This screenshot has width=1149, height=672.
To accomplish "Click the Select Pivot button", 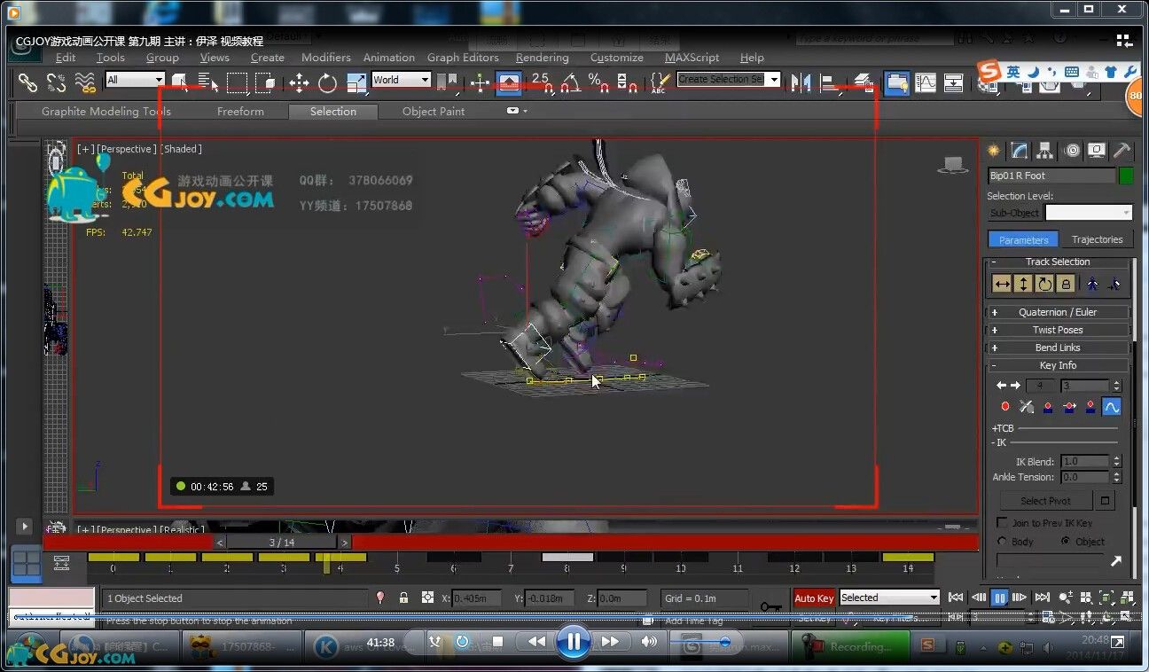I will pyautogui.click(x=1045, y=501).
